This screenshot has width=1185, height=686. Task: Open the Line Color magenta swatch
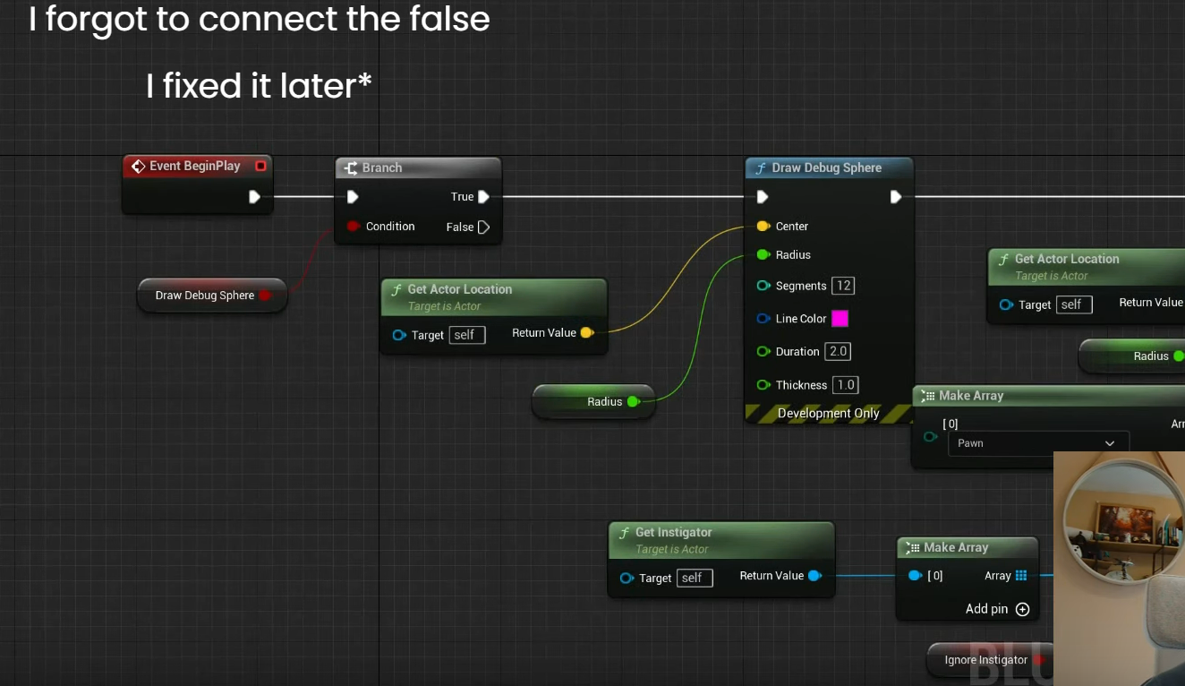click(840, 319)
